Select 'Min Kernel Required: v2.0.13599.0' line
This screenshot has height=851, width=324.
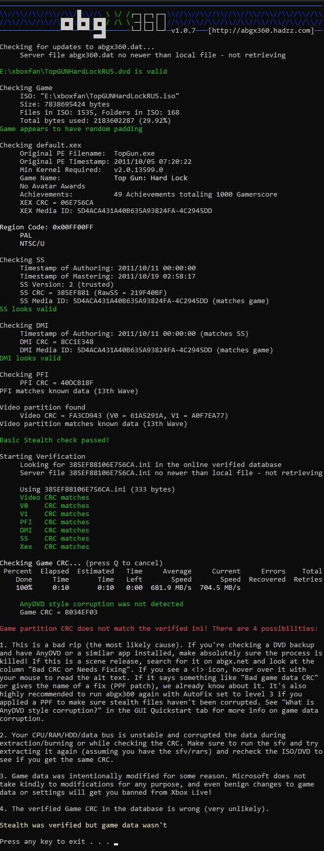click(91, 170)
